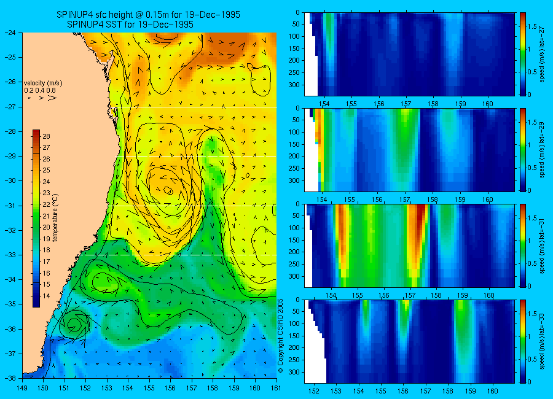This screenshot has width=553, height=399.
Task: Click the small cold eddy near 151.5, -36
Action: click(x=74, y=324)
